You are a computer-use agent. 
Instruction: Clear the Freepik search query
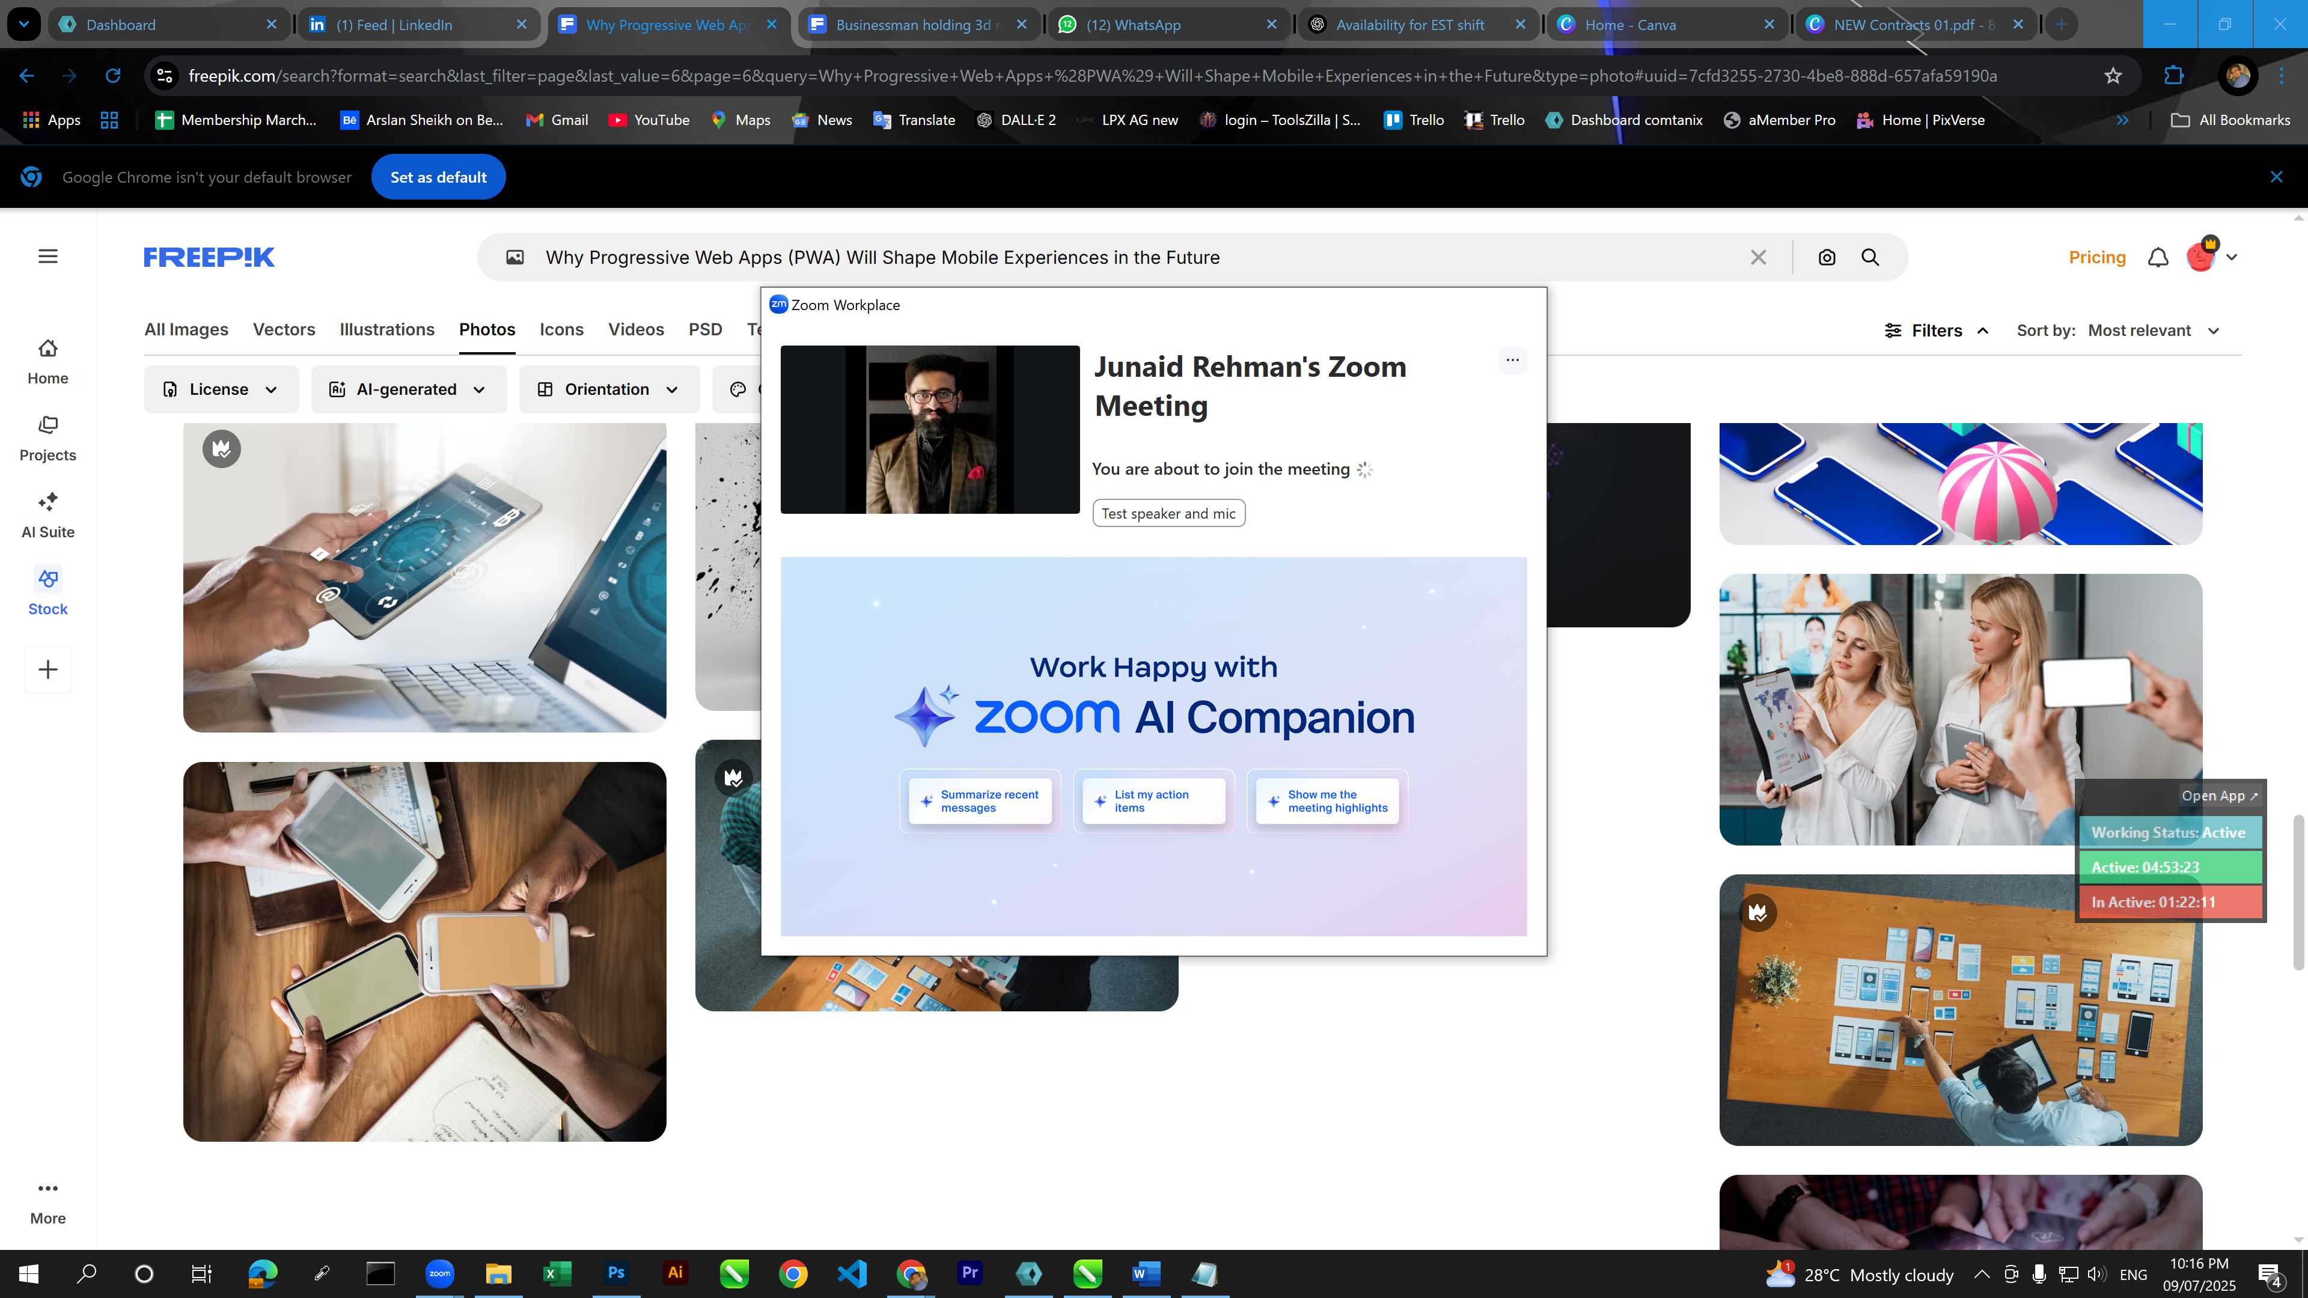pyautogui.click(x=1758, y=257)
